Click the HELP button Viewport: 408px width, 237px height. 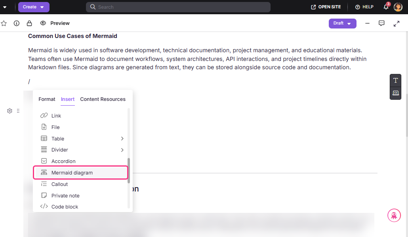(x=364, y=7)
